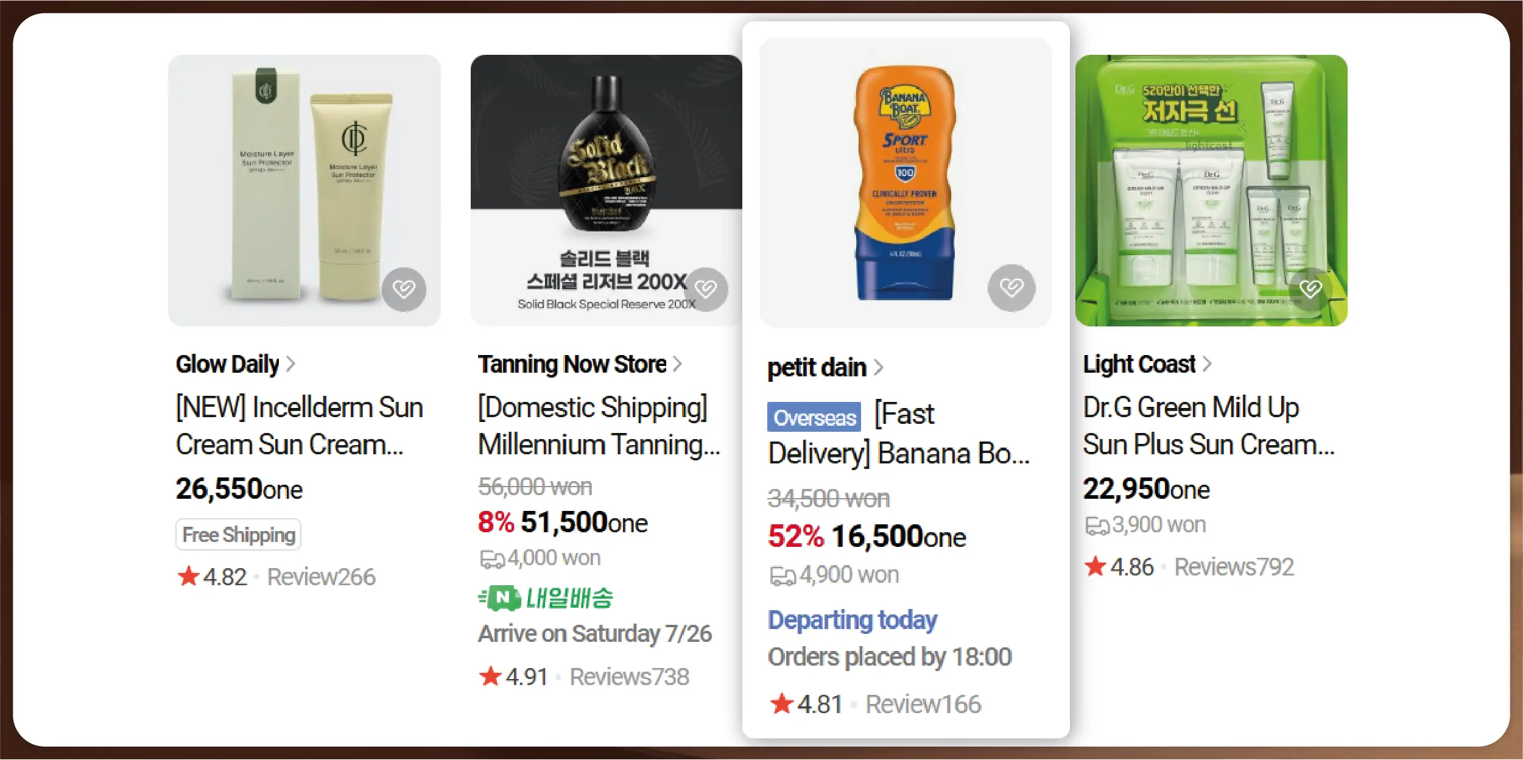This screenshot has width=1523, height=760.
Task: Open Dr.G Green Mild Up product title
Action: (x=1208, y=426)
